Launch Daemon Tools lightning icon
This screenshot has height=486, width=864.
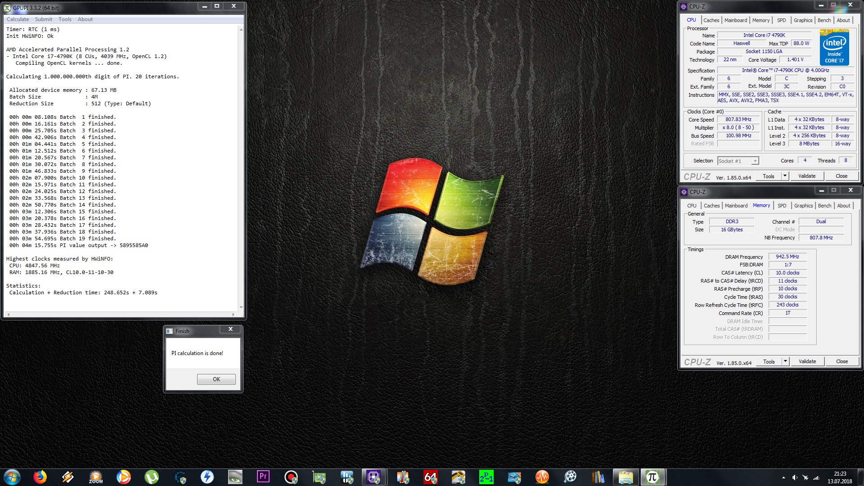tap(207, 477)
